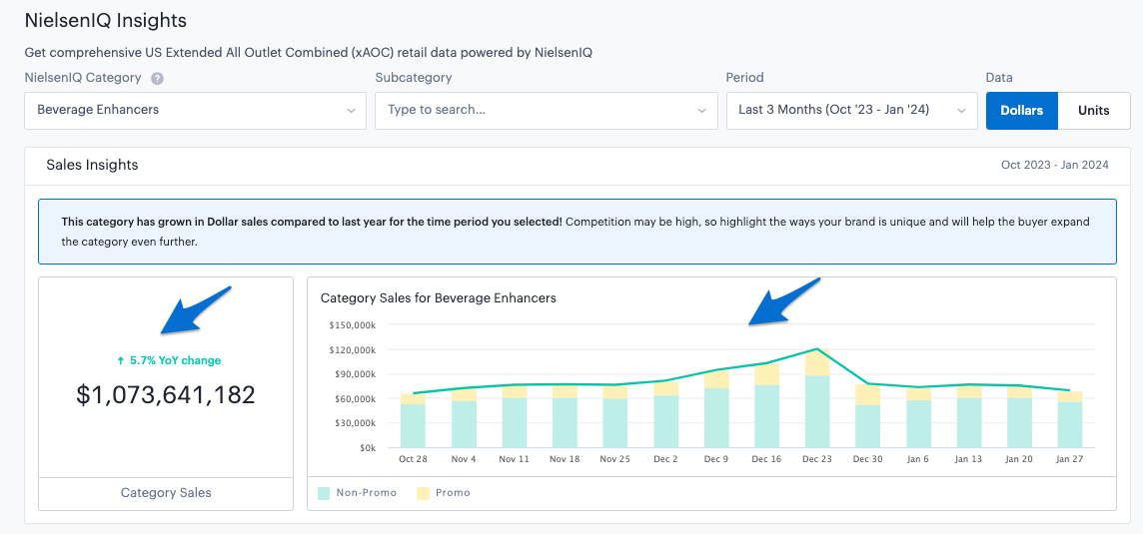Screen dimensions: 1143x534
Task: Click the $90,000k y-axis label
Action: coord(355,374)
